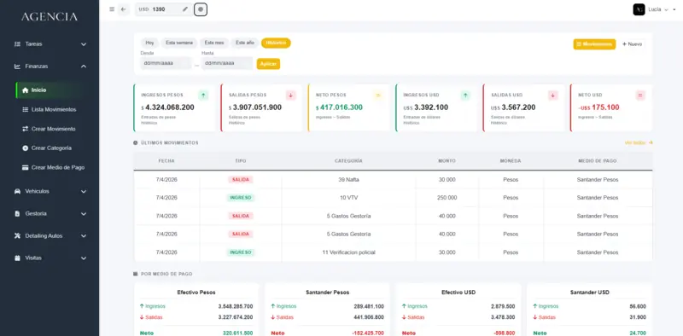Click the Lista Movimientos list icon
Screen dimensions: 683x336
26,110
